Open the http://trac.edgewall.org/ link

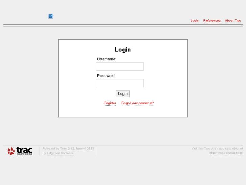pos(226,153)
